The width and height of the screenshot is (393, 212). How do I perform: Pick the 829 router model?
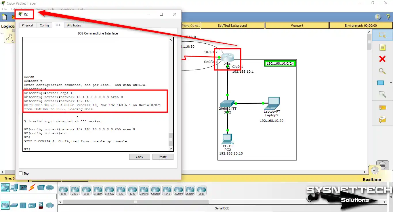(x=121, y=191)
